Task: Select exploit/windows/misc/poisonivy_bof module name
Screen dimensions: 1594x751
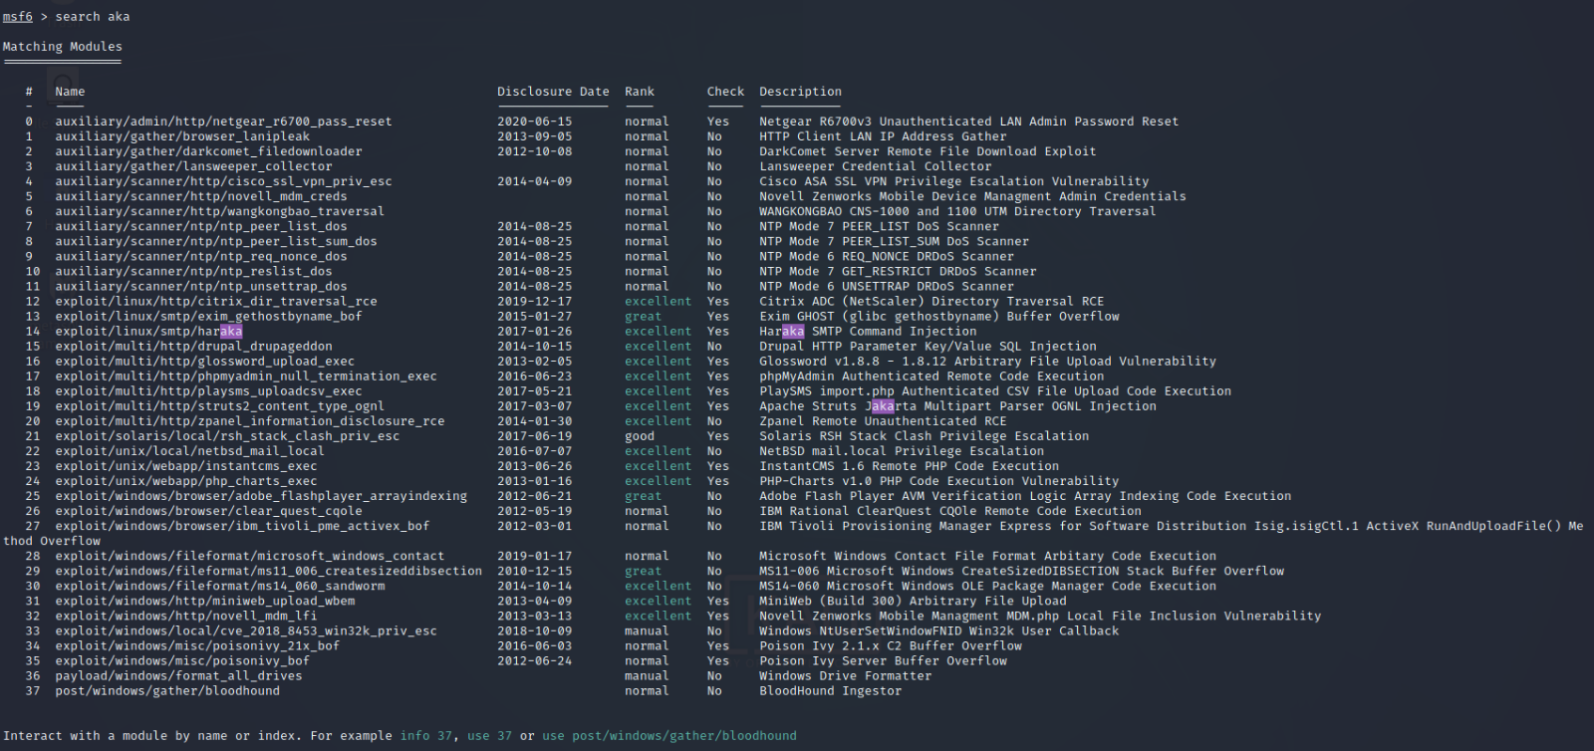Action: coord(182,660)
